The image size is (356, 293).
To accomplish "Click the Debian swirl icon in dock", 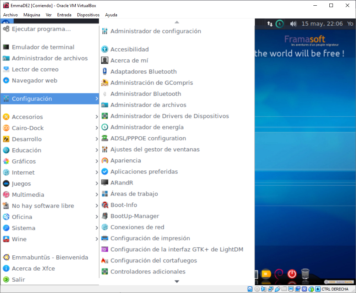I will (279, 274).
